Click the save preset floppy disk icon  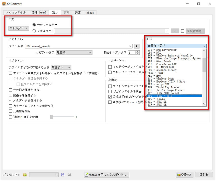(x=63, y=175)
